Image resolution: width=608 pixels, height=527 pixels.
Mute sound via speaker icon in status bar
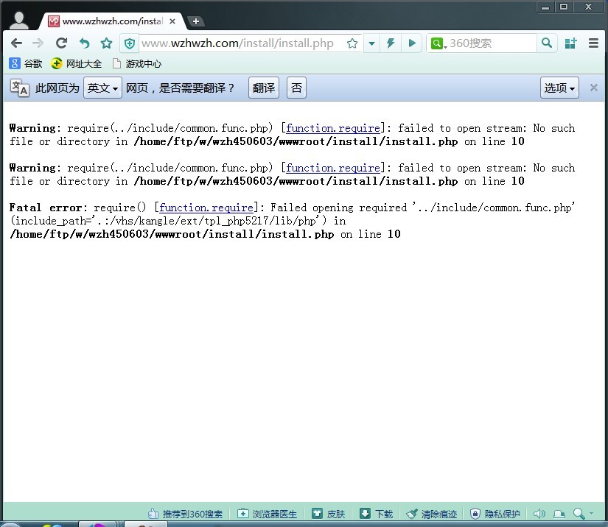tap(539, 514)
